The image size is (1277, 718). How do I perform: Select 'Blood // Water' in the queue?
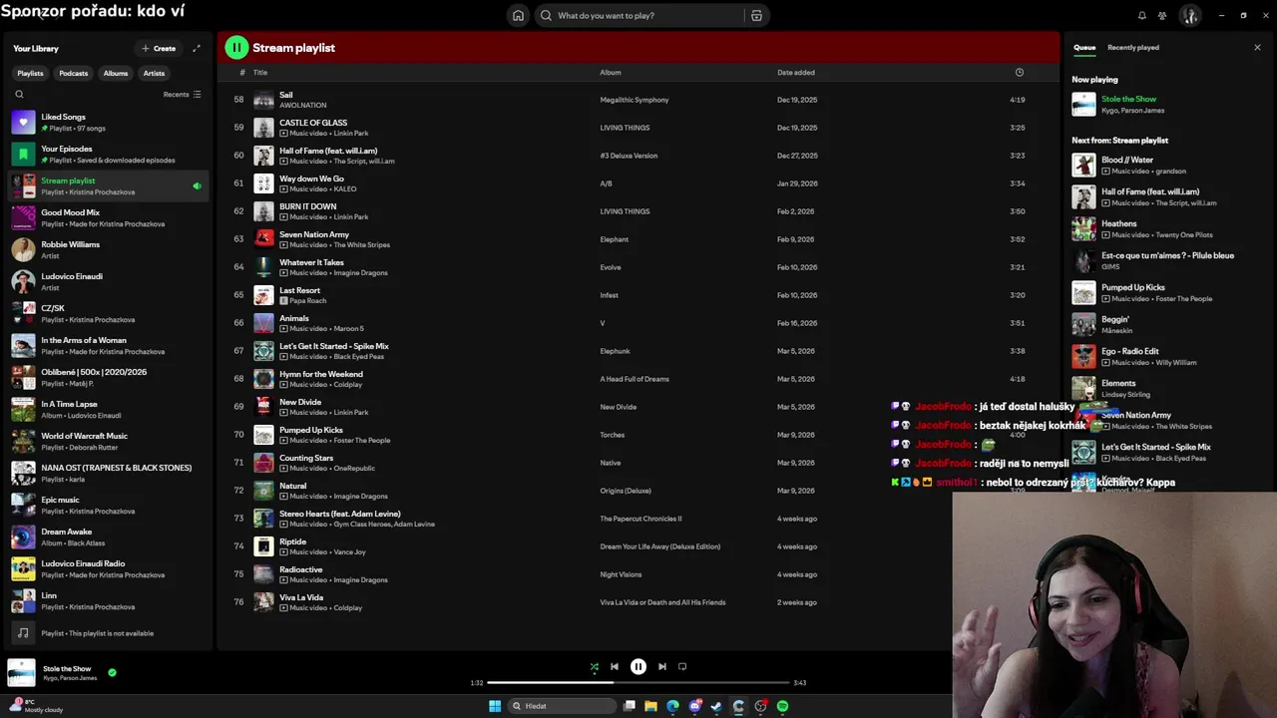click(1162, 166)
